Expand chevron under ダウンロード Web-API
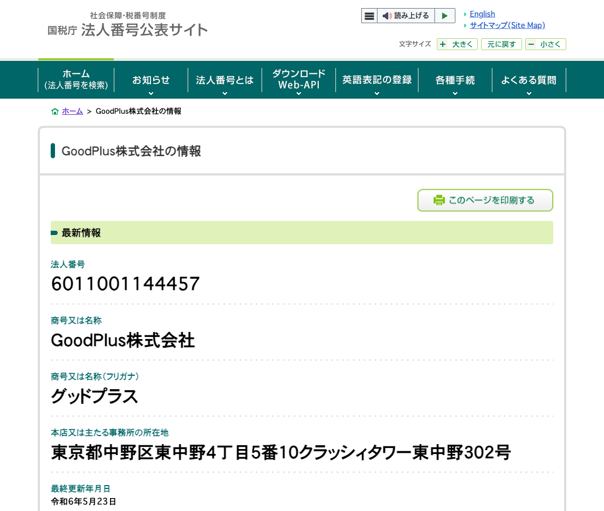604x511 pixels. 299,94
